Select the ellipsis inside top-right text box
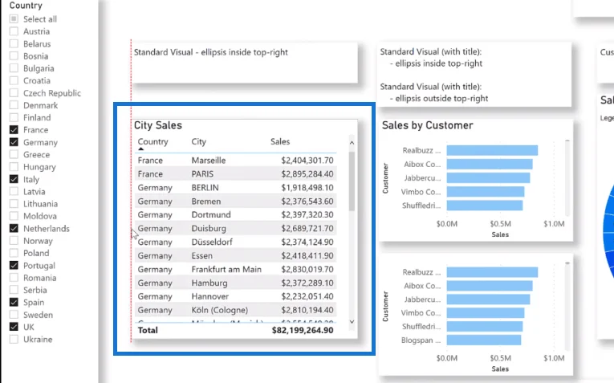The width and height of the screenshot is (614, 383). (245, 63)
